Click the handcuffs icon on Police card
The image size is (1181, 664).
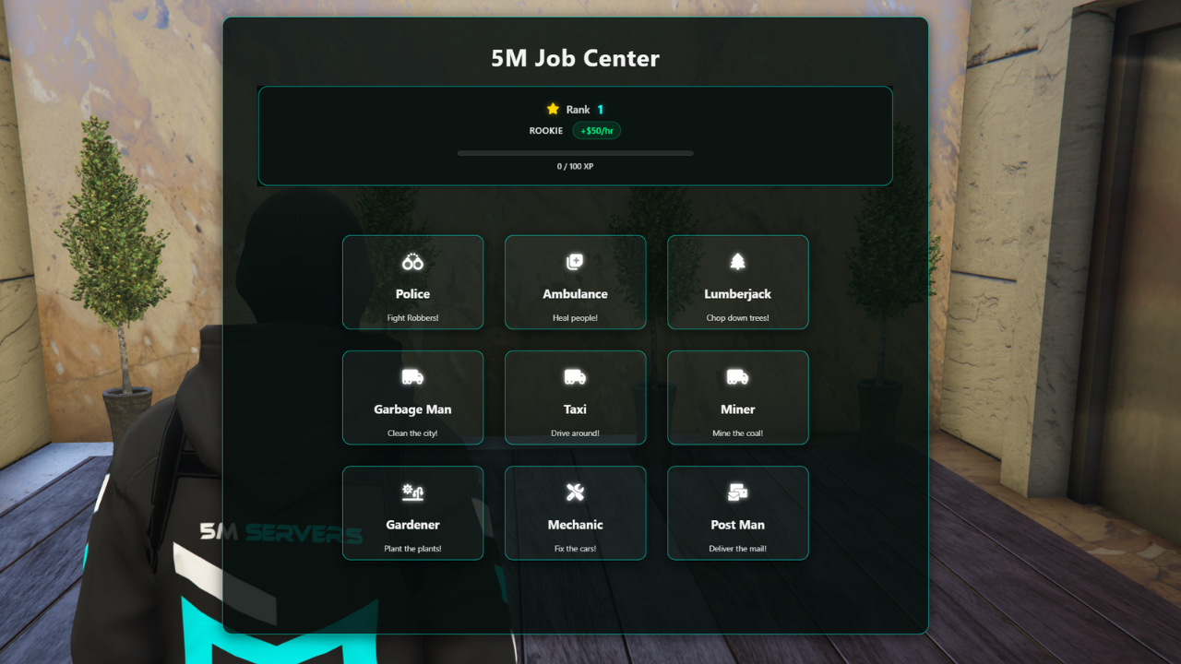[412, 263]
